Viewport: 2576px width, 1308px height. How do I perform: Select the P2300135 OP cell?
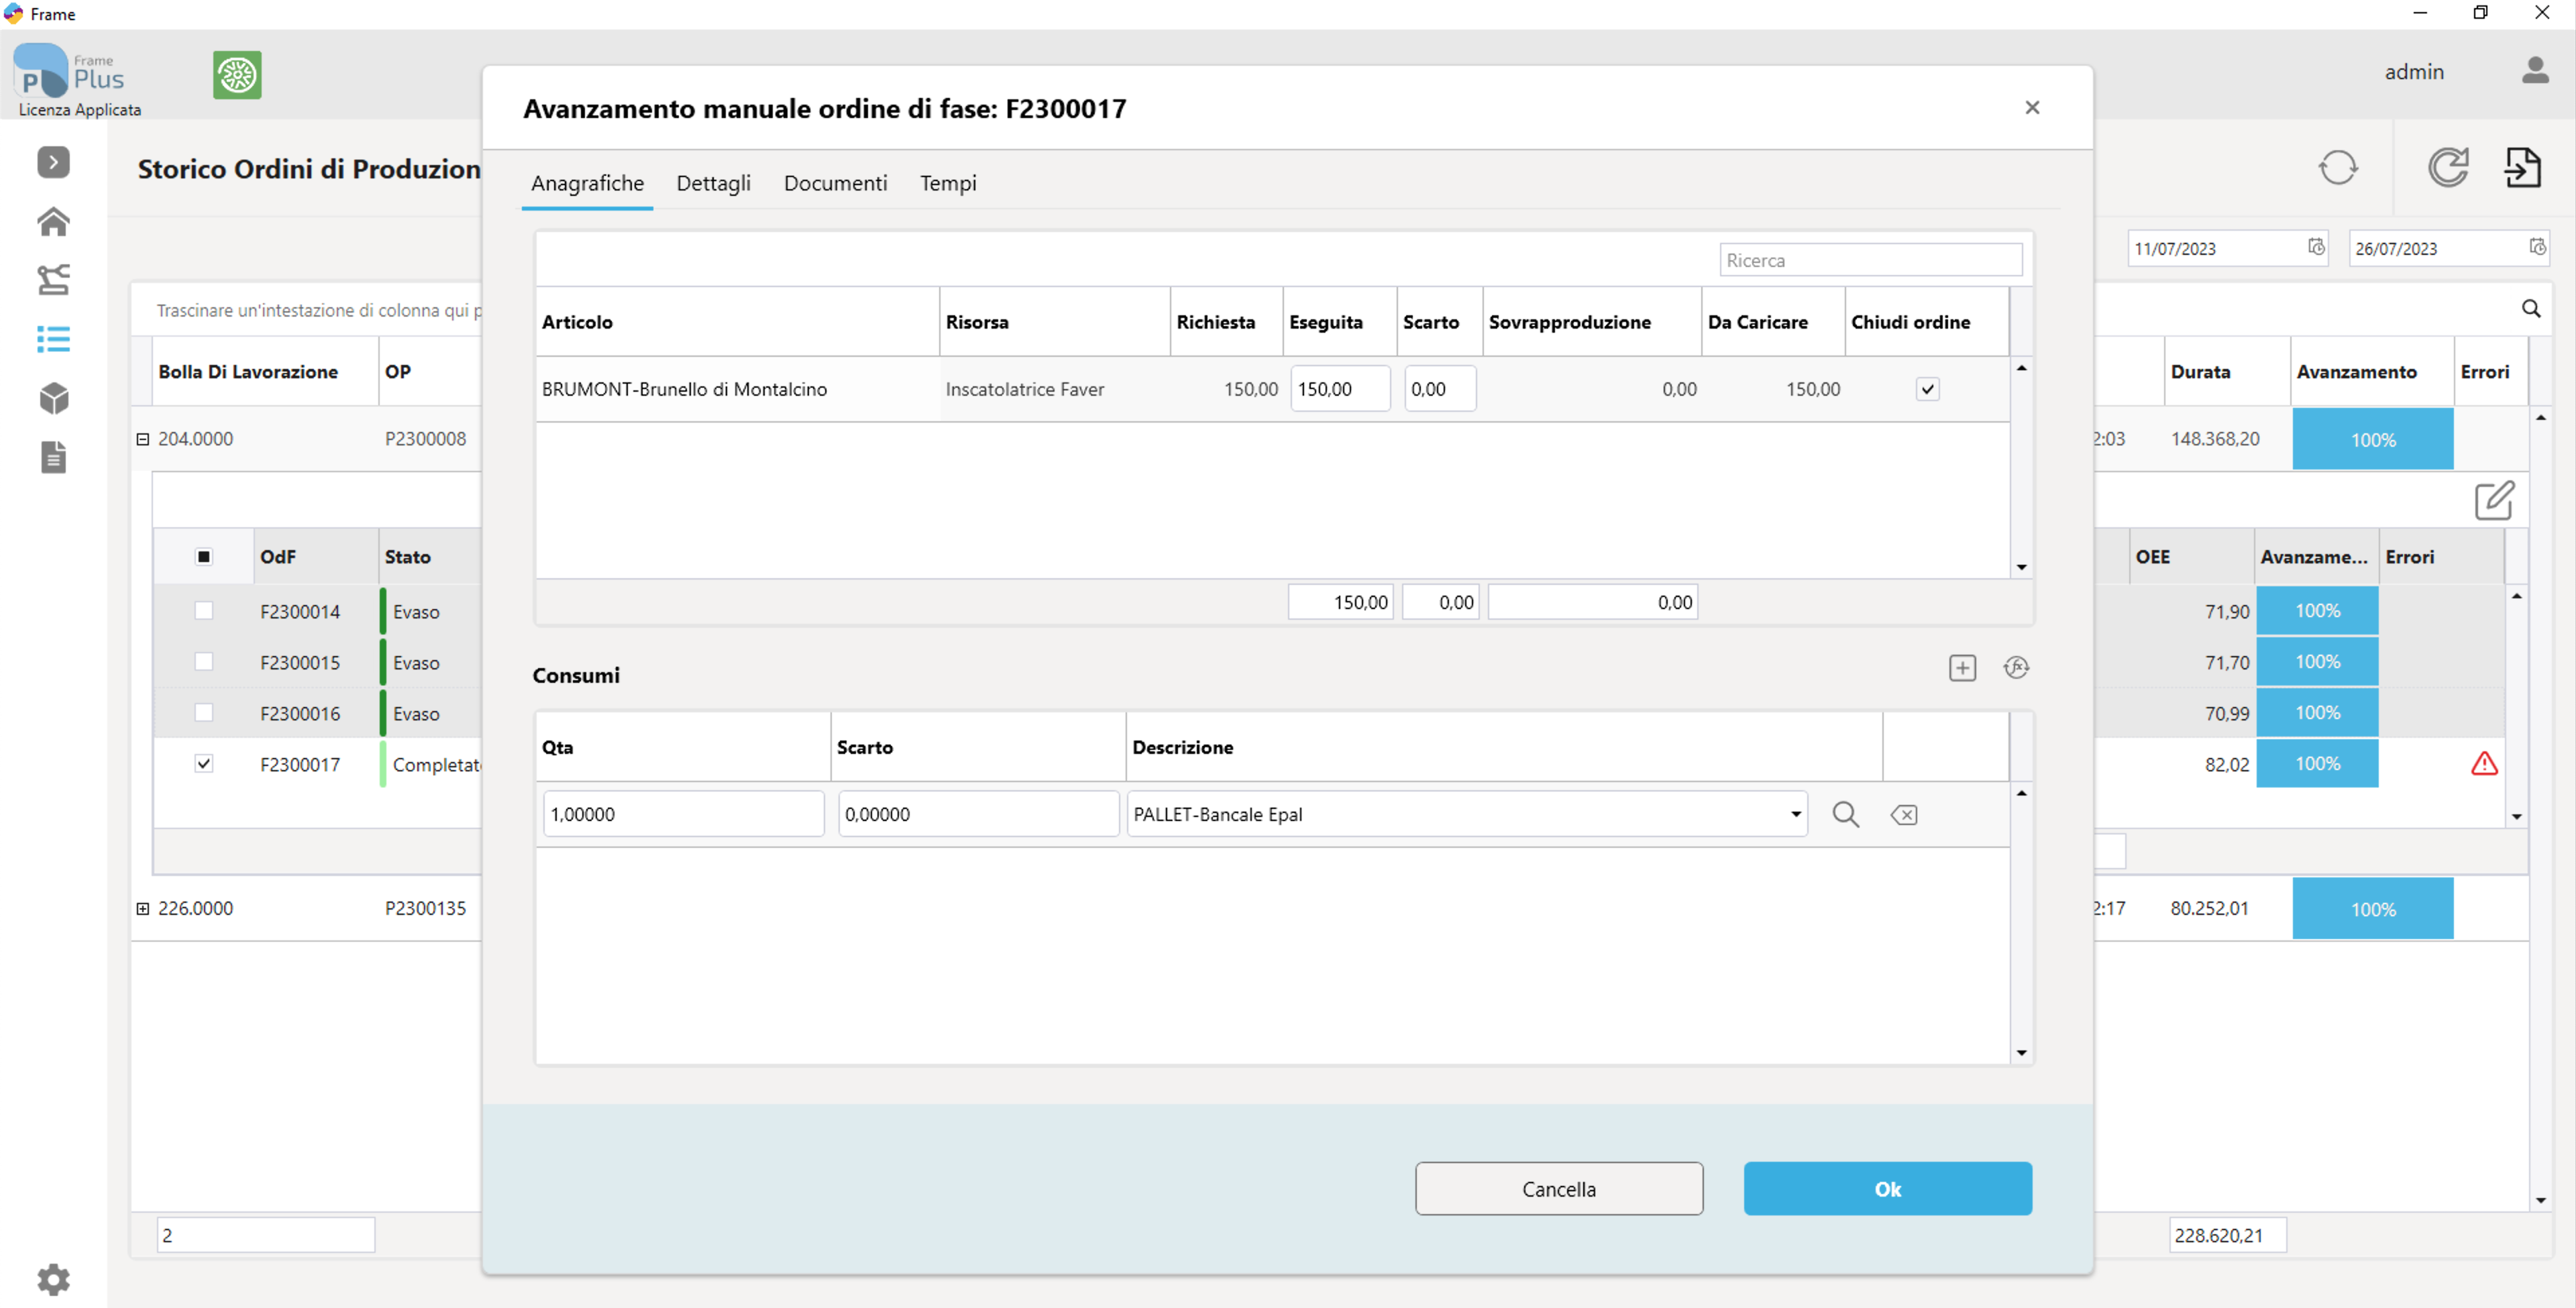pos(425,909)
